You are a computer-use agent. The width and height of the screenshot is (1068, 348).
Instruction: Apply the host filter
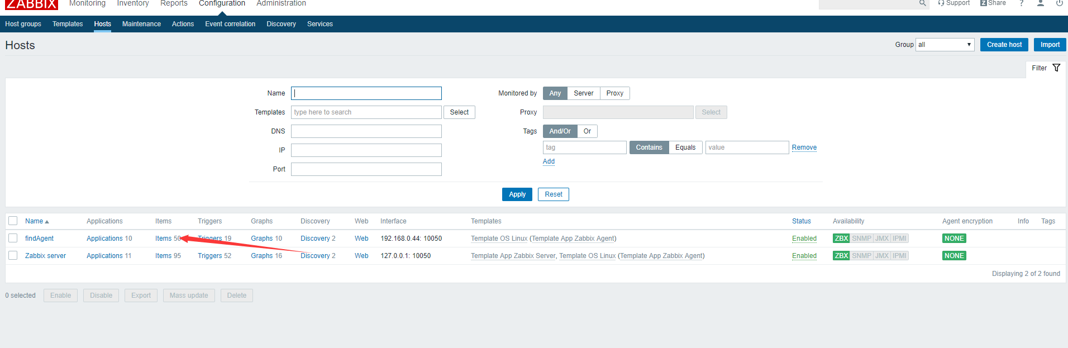click(x=517, y=194)
